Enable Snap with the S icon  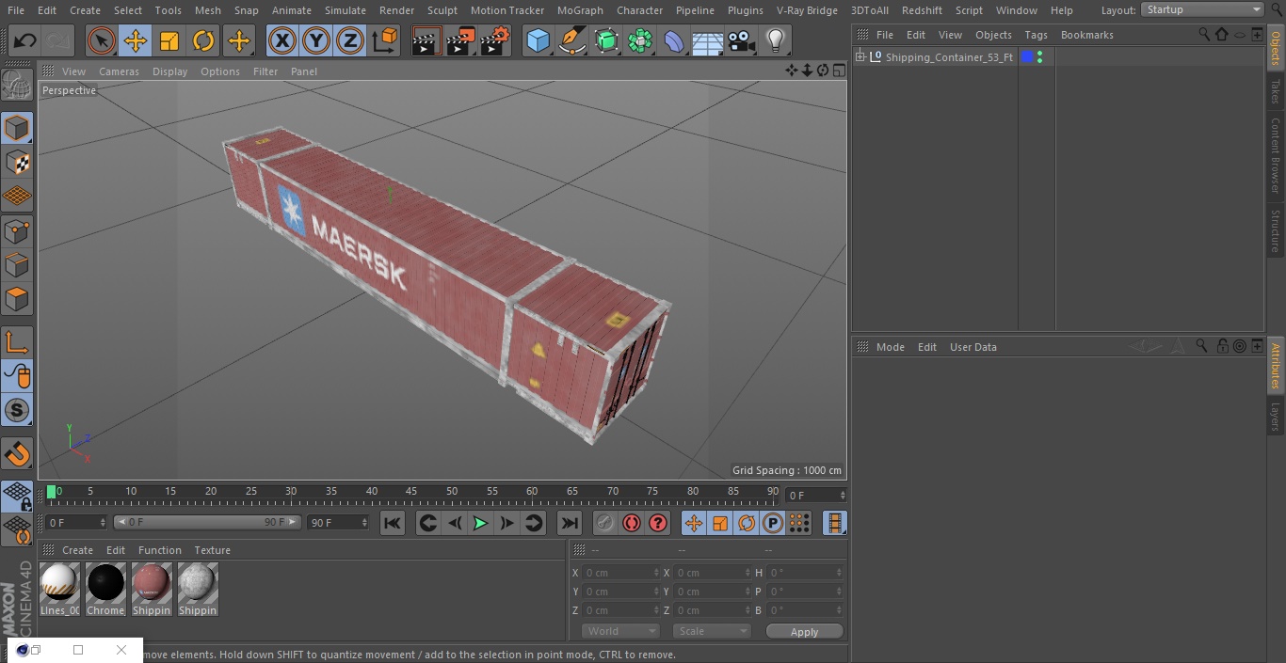17,410
